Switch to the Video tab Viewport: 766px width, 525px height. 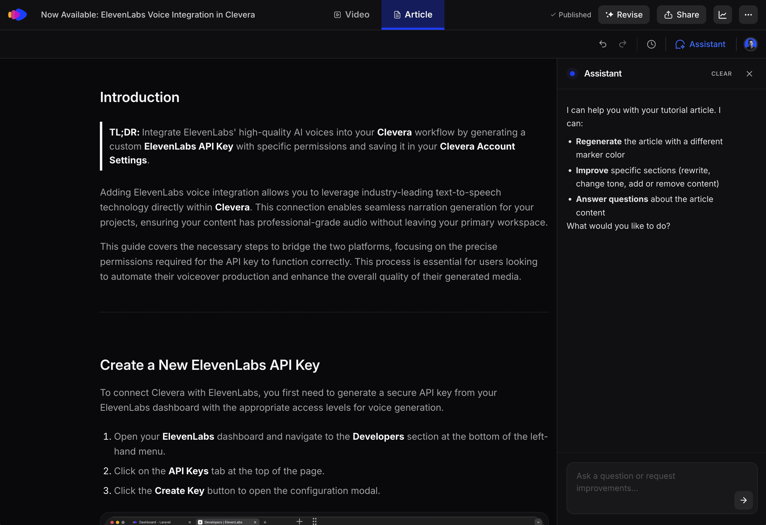[x=352, y=15]
